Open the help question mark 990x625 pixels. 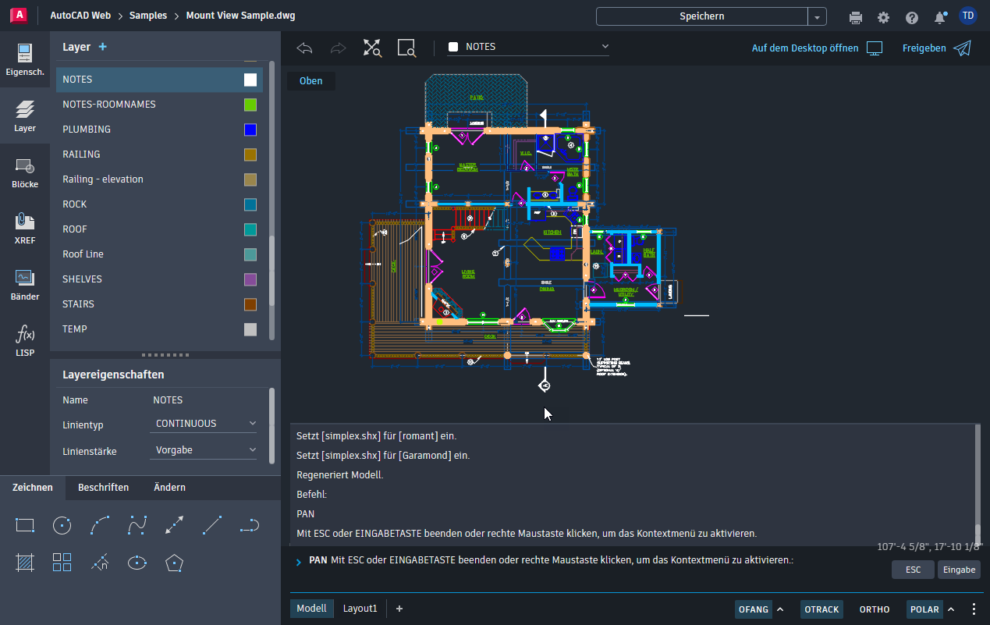911,17
